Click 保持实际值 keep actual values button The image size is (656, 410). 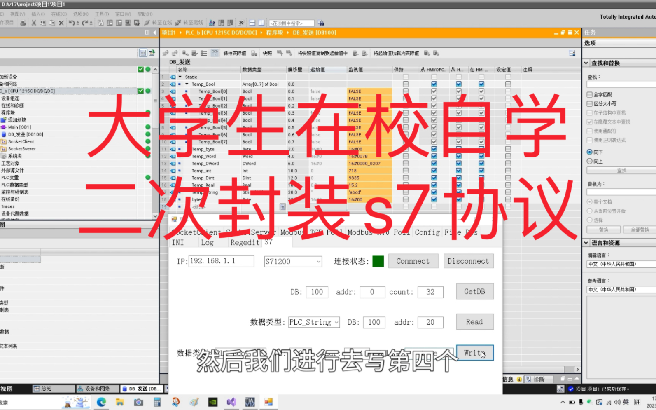tap(235, 53)
